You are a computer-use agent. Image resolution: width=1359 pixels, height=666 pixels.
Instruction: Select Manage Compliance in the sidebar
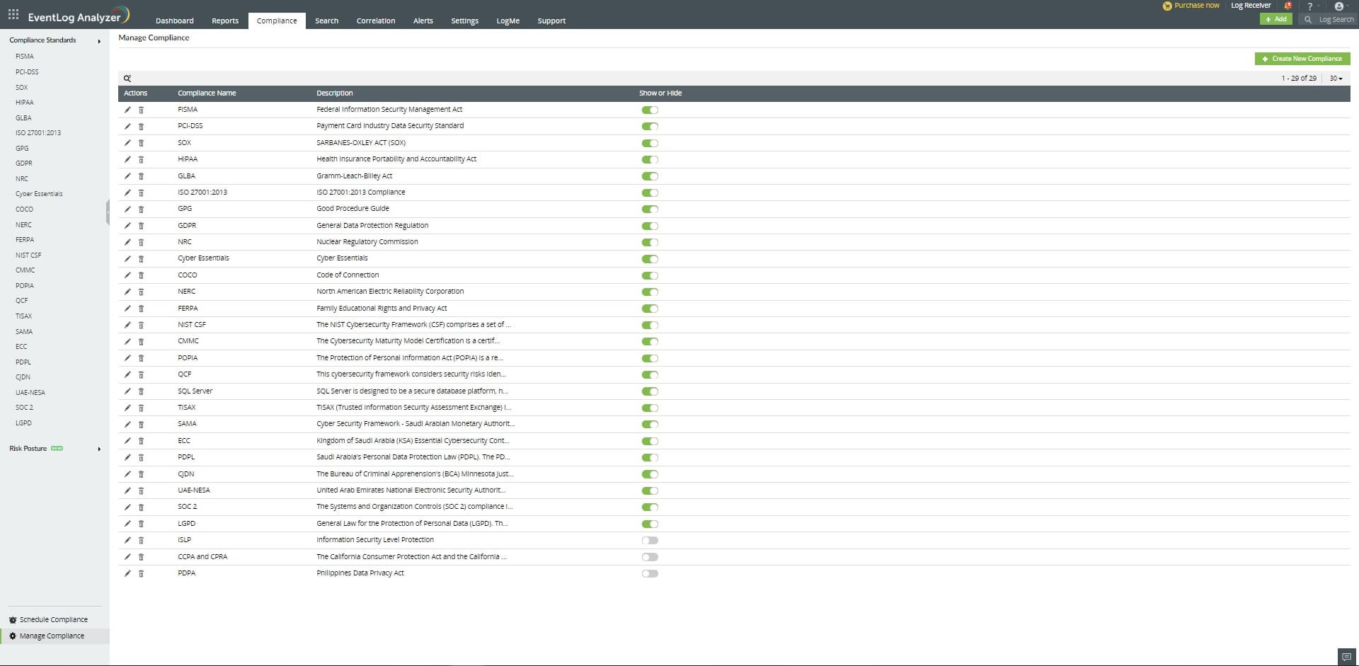click(55, 636)
